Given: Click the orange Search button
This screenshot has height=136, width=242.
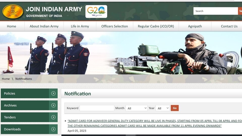Looking at the screenshot, I should point(240,11).
